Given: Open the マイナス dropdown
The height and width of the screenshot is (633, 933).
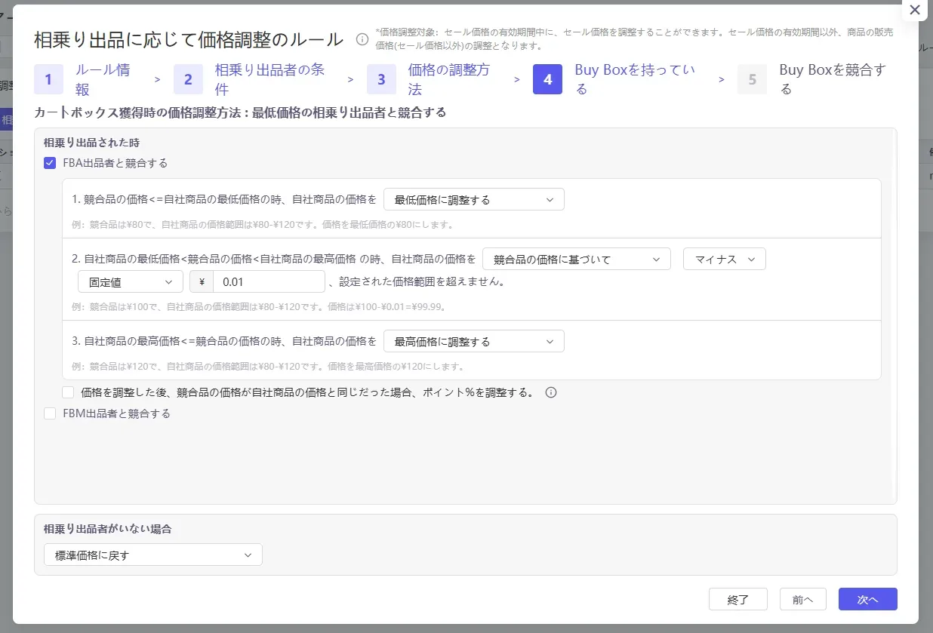Looking at the screenshot, I should [725, 260].
